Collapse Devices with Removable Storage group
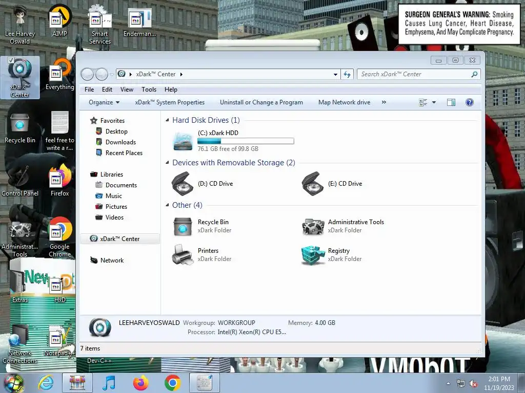525x393 pixels. pyautogui.click(x=167, y=162)
